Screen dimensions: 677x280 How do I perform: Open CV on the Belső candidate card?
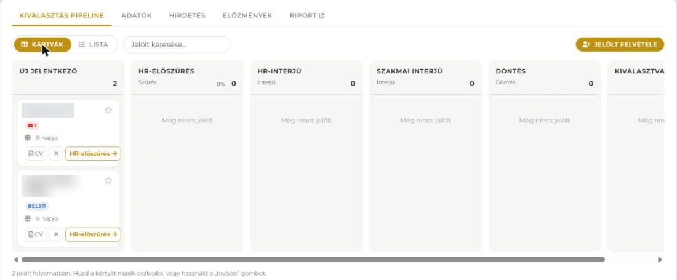coord(36,234)
